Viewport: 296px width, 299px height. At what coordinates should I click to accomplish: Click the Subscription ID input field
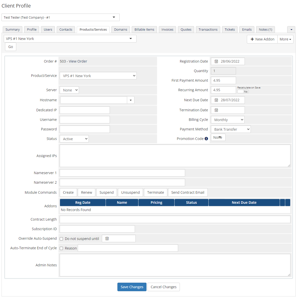coord(97,229)
